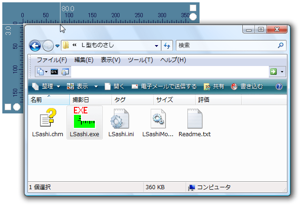
Task: Open the ファイル(F) menu
Action: pos(52,60)
